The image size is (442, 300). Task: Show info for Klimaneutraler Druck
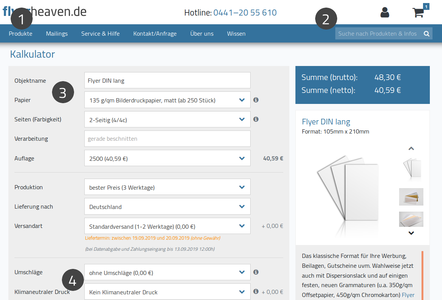click(256, 292)
